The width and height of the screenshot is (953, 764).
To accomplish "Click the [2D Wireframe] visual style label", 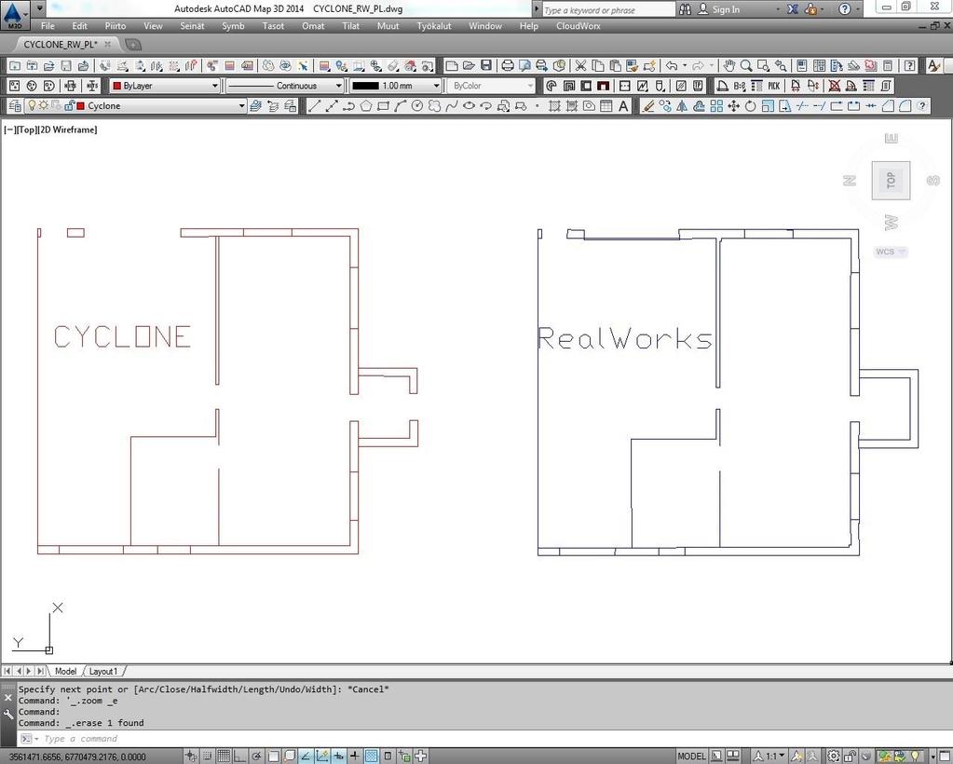I will coord(67,130).
